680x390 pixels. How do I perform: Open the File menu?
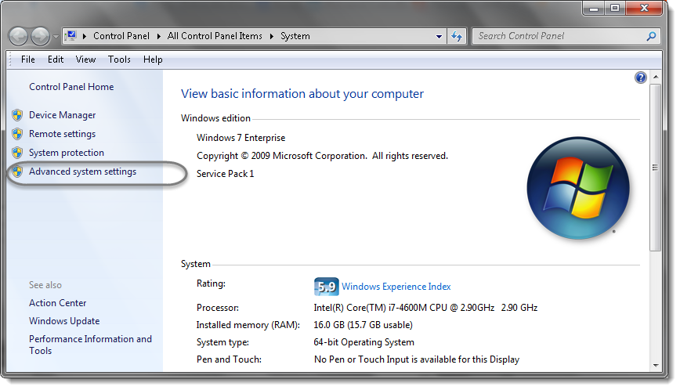coord(28,60)
